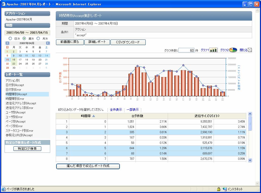The width and height of the screenshot is (261, 193).
Task: Close the graph using the X box icon
Action: click(x=250, y=50)
